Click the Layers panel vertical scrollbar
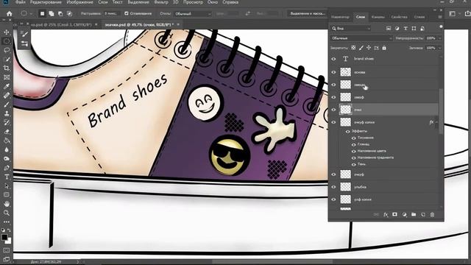471x265 pixels. coord(441,111)
